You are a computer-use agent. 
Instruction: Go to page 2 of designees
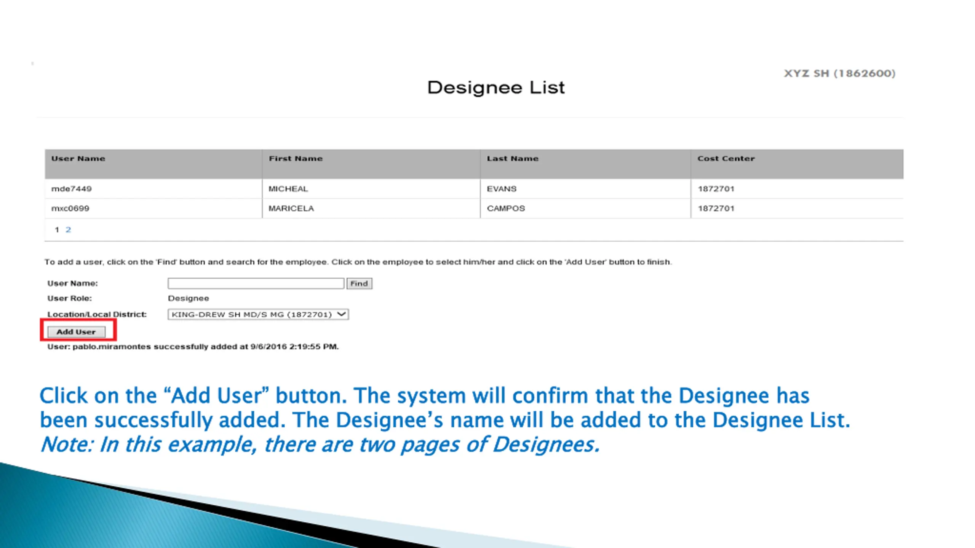[68, 229]
